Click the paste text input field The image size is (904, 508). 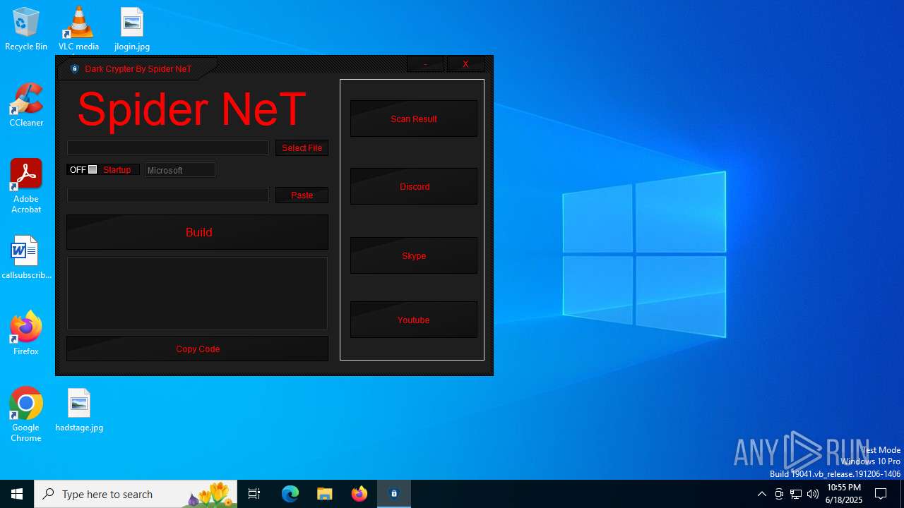coord(168,195)
